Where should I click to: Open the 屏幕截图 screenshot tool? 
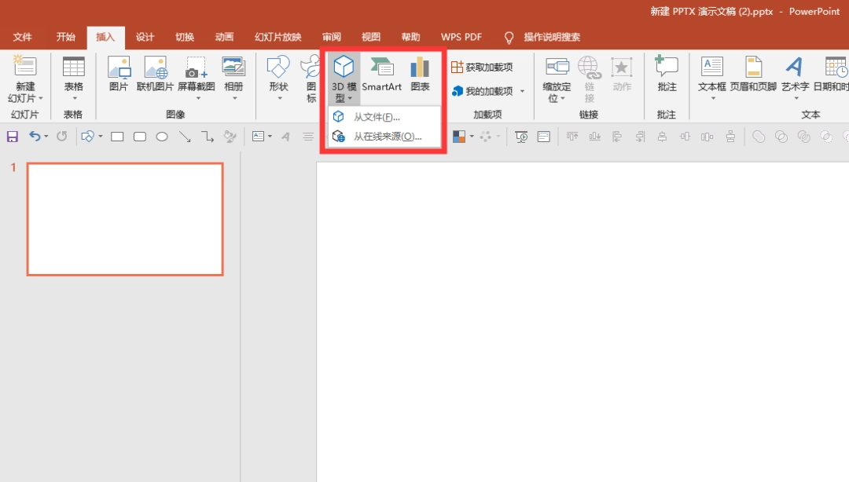[197, 76]
